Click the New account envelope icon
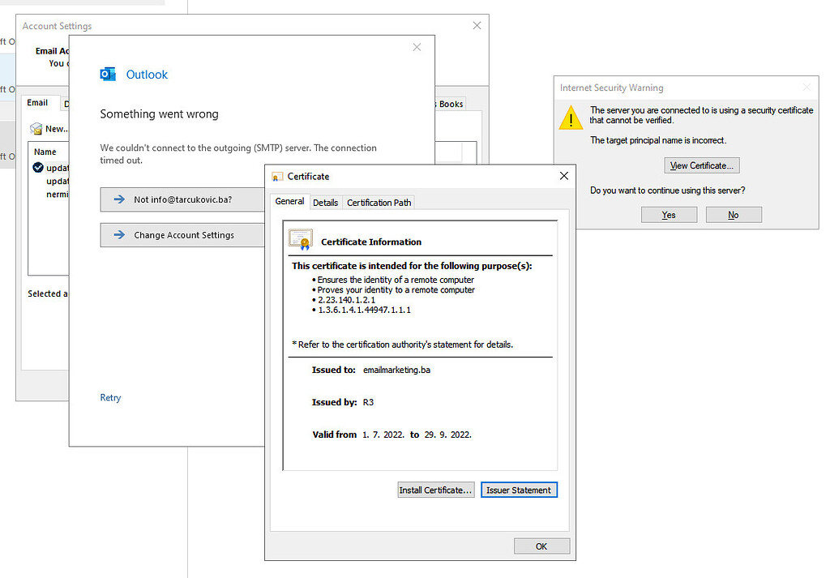The width and height of the screenshot is (830, 578). coord(36,129)
